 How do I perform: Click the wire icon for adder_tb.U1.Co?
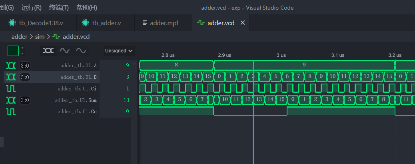[x=11, y=112]
